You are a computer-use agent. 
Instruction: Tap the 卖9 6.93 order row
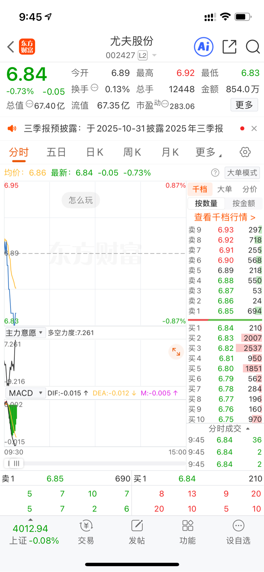(225, 230)
